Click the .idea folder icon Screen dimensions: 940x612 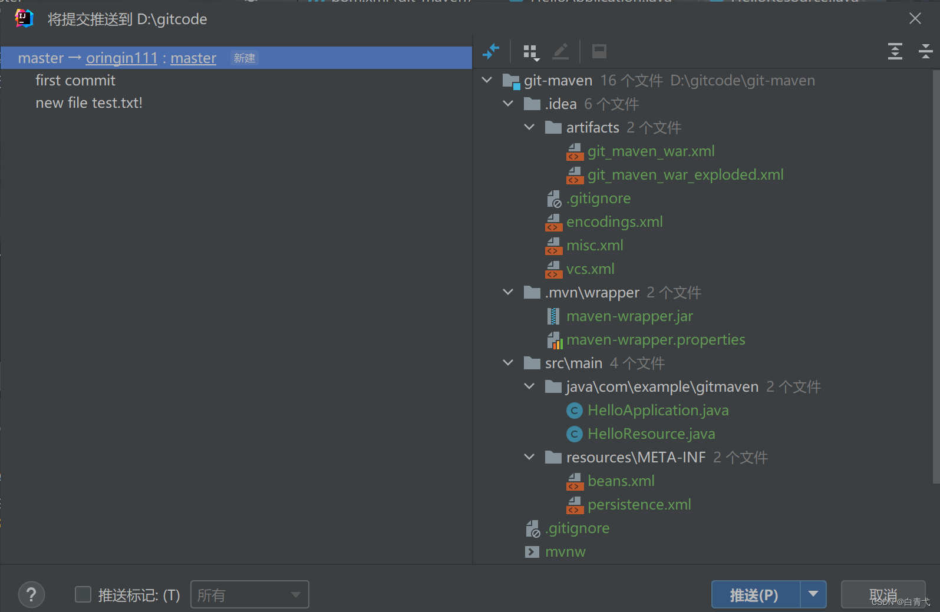coord(532,104)
